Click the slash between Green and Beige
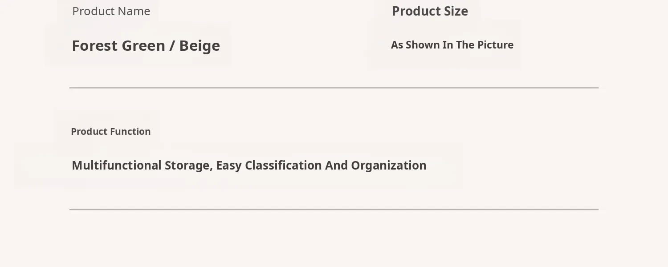This screenshot has width=668, height=267. (x=172, y=46)
